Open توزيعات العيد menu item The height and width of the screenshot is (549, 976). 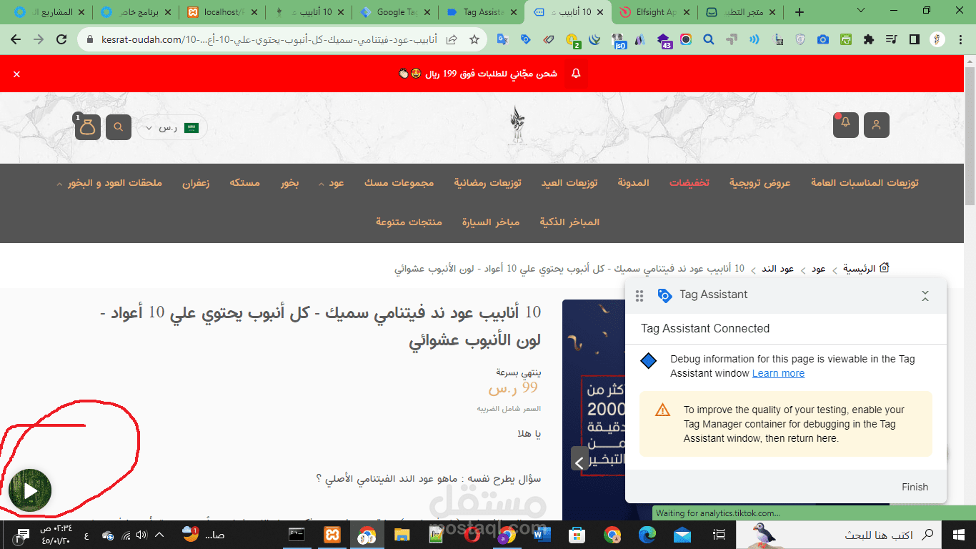pyautogui.click(x=569, y=183)
